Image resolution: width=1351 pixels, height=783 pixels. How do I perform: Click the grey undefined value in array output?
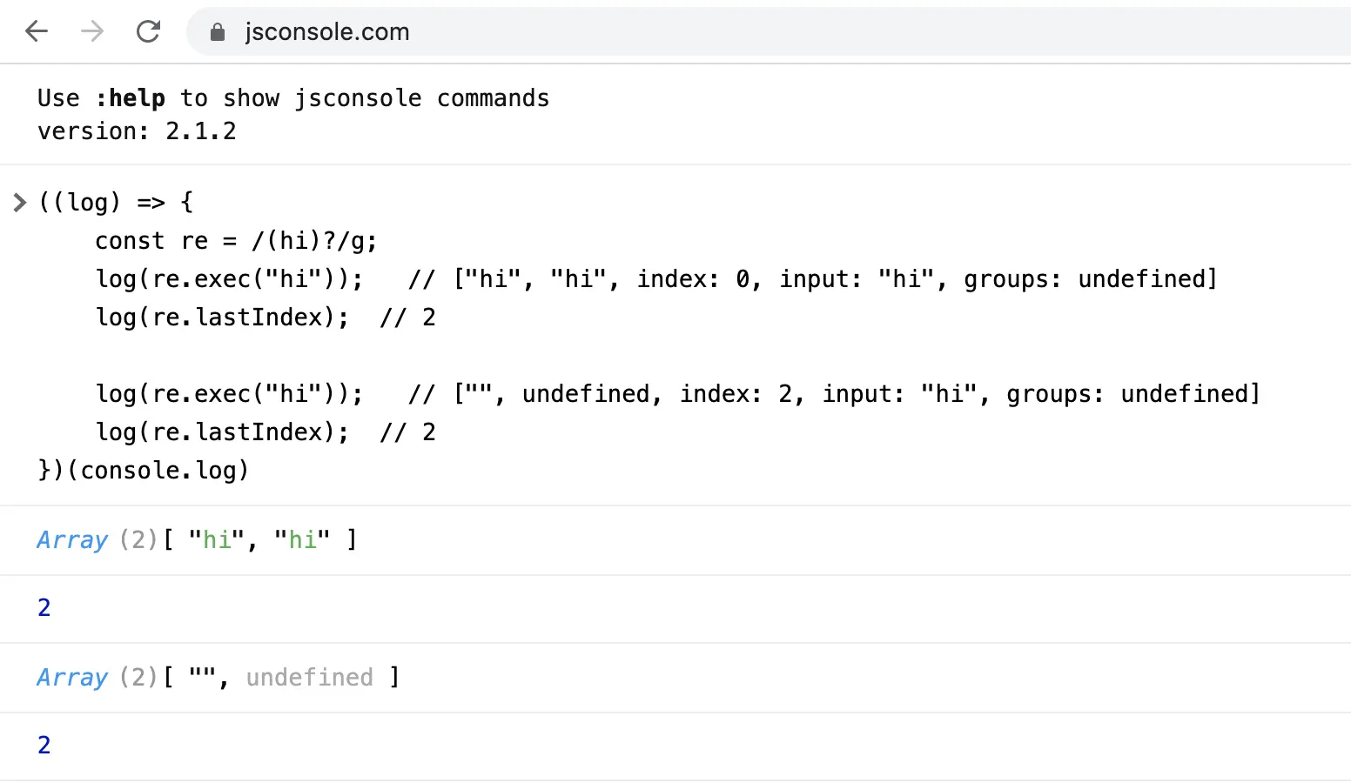(309, 678)
